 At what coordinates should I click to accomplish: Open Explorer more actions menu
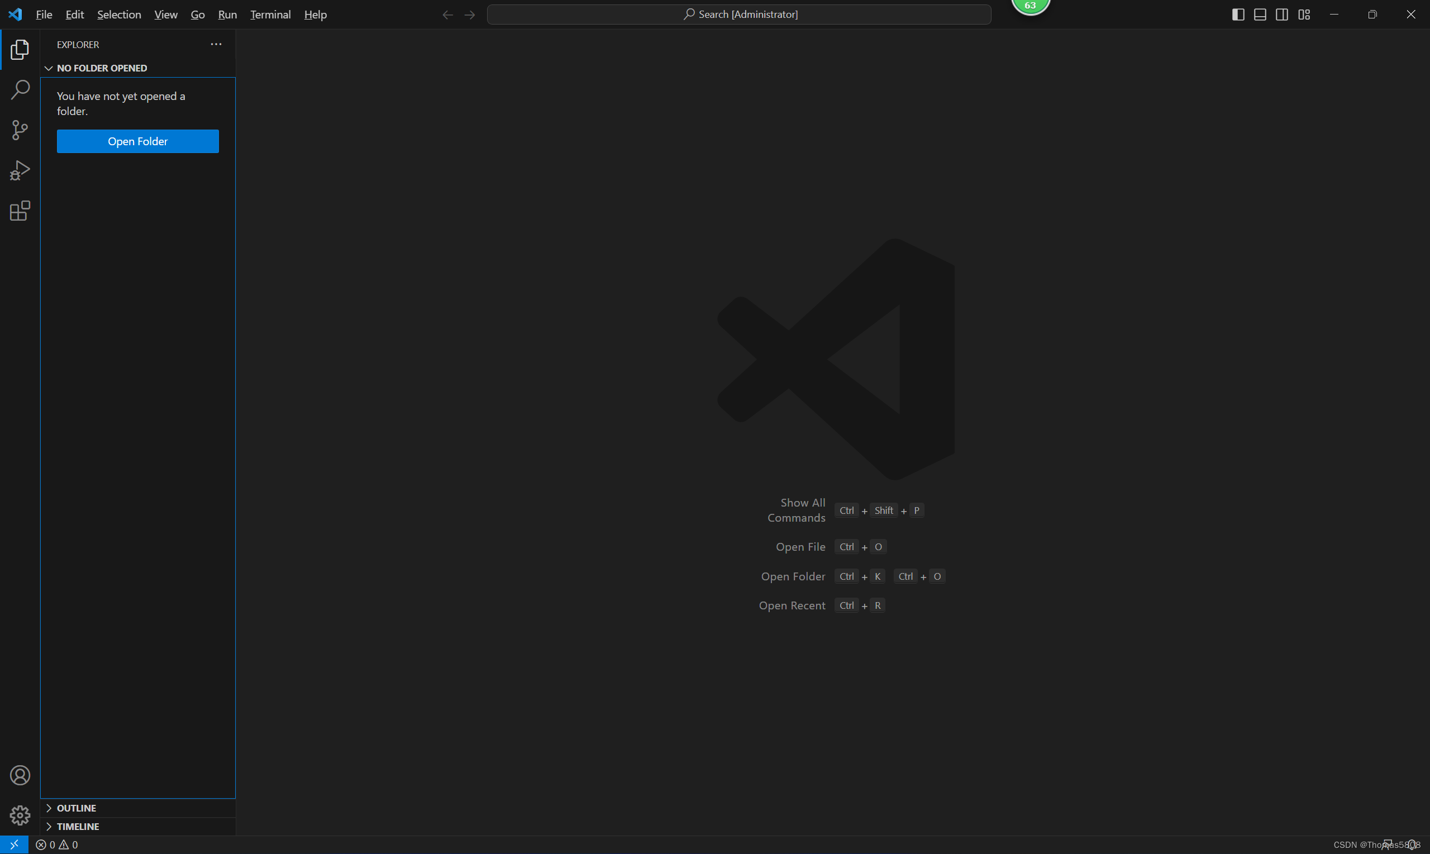click(216, 44)
